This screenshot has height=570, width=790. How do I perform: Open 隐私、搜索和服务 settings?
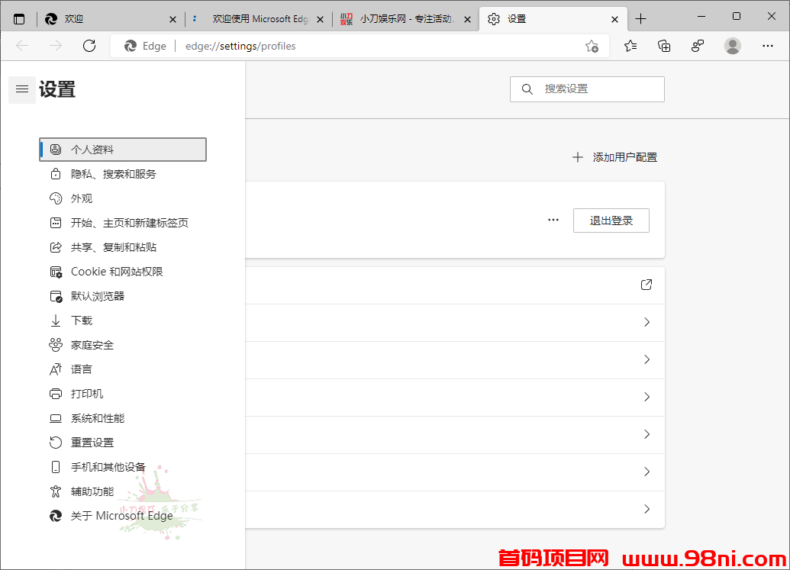coord(123,174)
